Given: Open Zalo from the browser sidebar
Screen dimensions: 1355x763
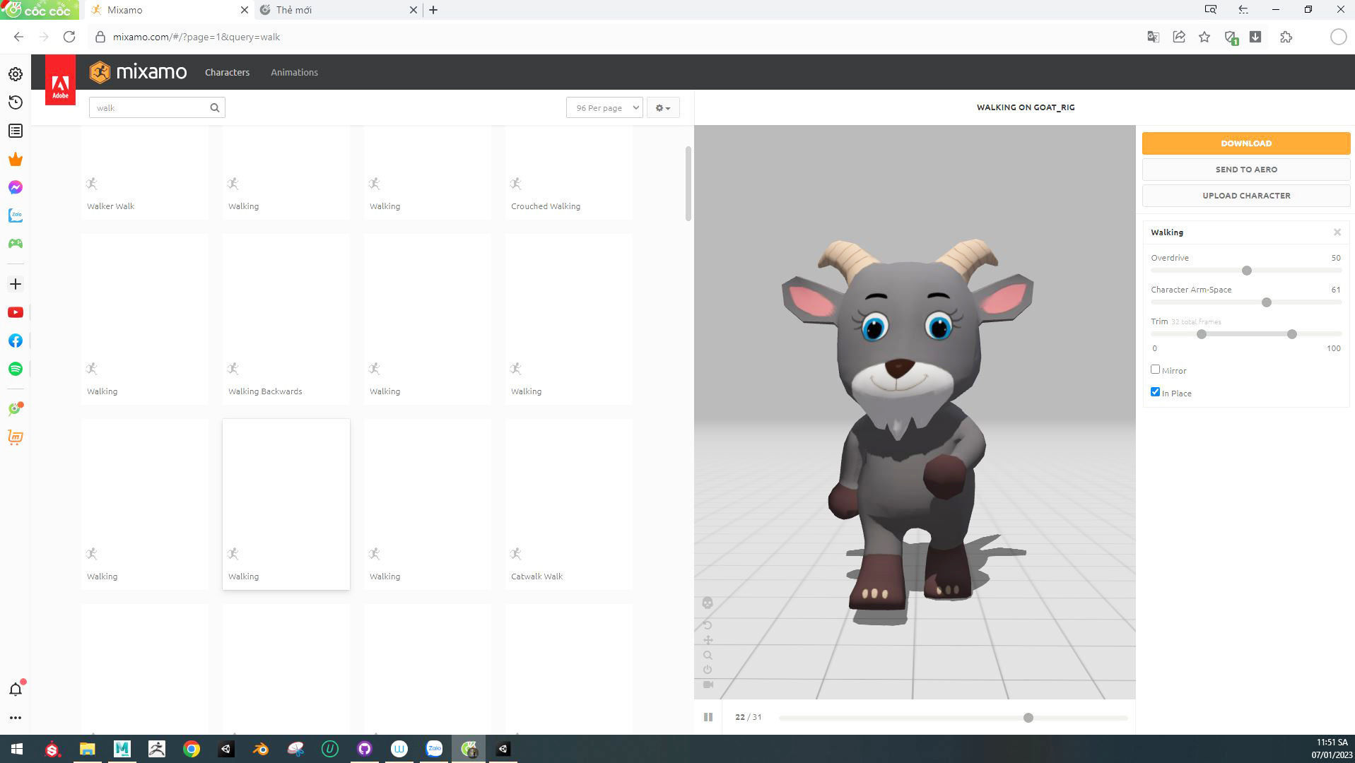Looking at the screenshot, I should (16, 215).
